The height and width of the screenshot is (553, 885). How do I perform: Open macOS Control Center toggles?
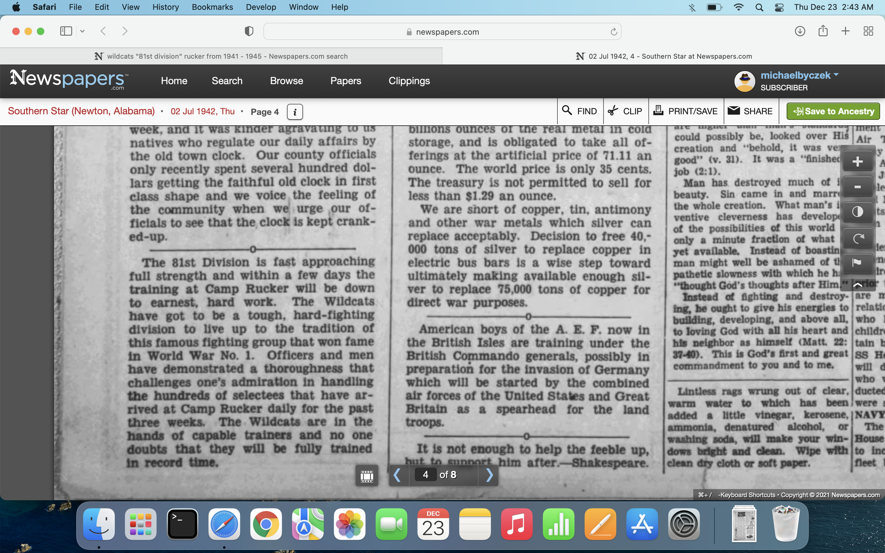(779, 7)
